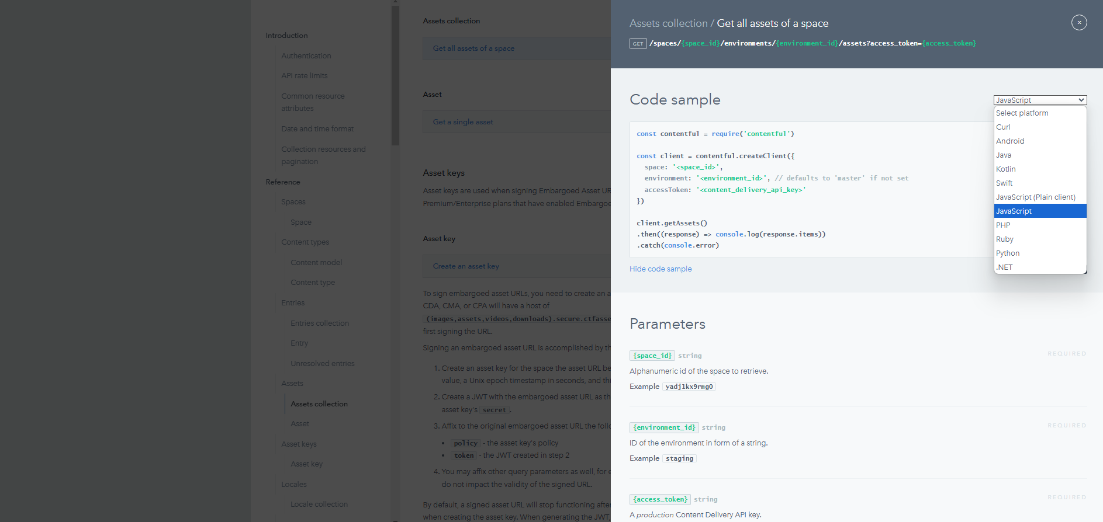Open Common resource attributes in sidebar
The height and width of the screenshot is (522, 1103).
click(x=313, y=102)
